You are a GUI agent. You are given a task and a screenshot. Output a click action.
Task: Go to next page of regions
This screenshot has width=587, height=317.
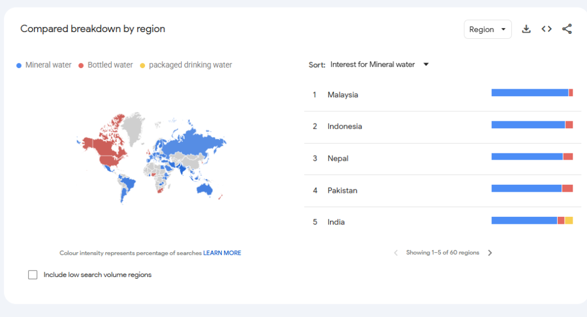490,253
